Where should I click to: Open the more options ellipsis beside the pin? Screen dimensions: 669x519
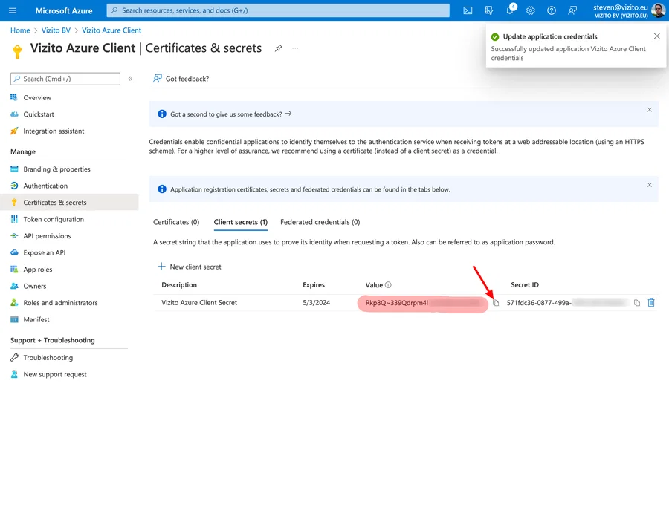click(295, 48)
